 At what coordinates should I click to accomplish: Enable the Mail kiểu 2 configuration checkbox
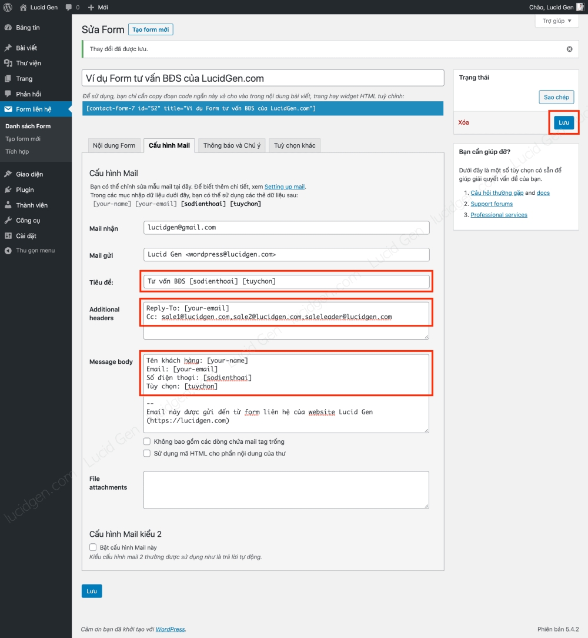coord(93,547)
